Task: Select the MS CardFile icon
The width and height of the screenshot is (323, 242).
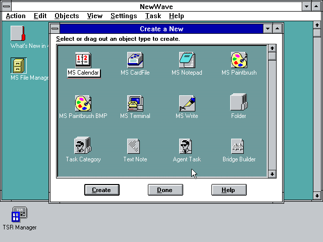Action: tap(135, 60)
